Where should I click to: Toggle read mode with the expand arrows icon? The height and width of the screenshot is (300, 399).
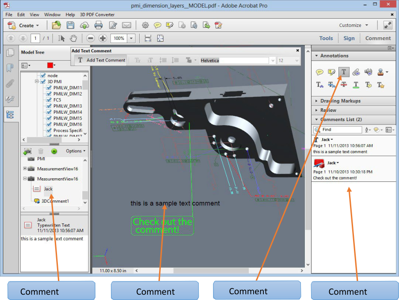coord(388,25)
